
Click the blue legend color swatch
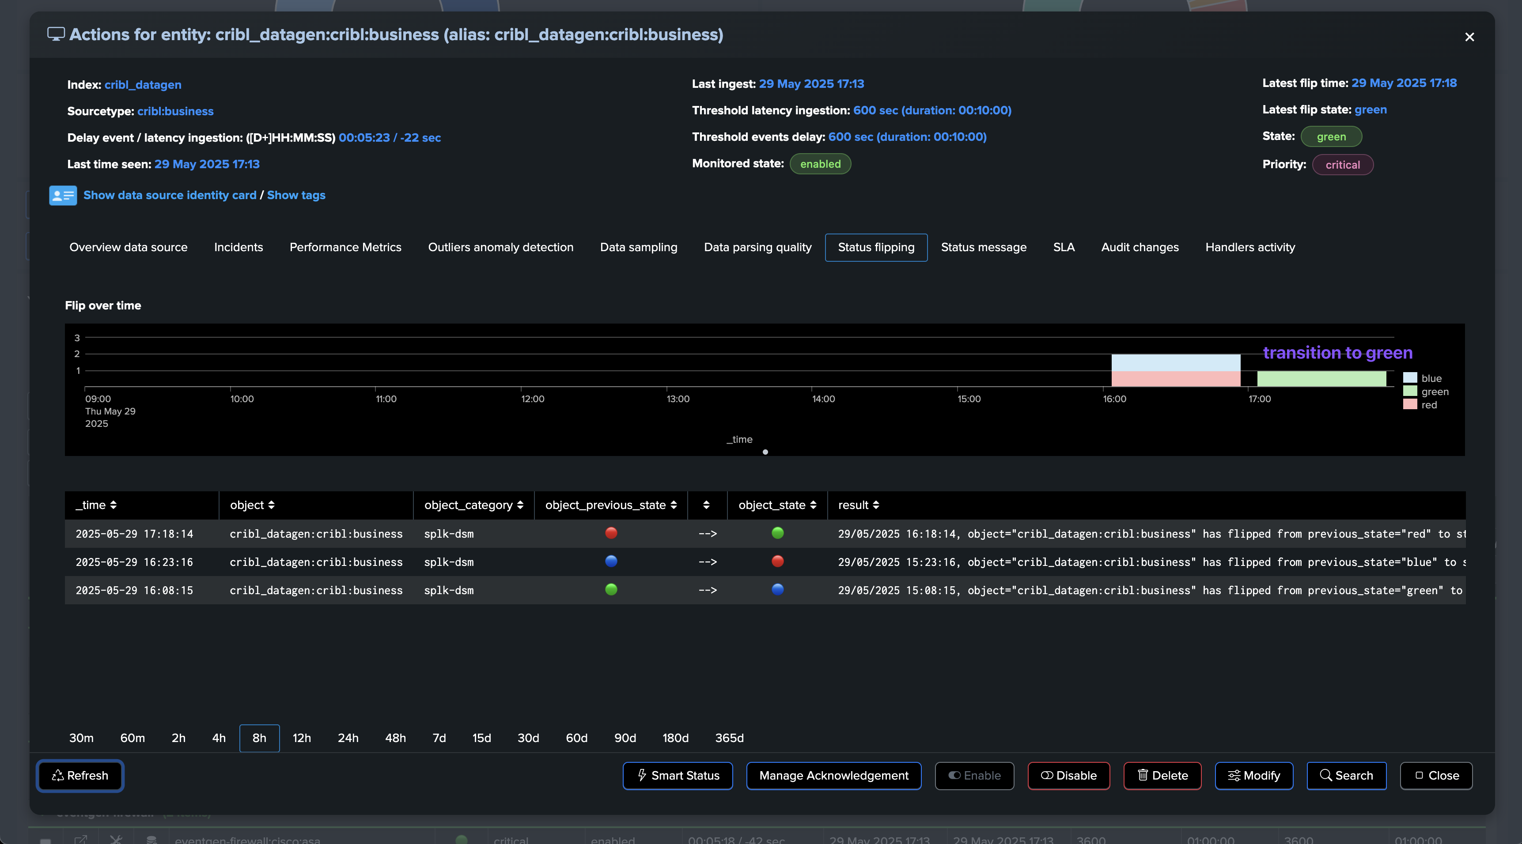[x=1410, y=378]
